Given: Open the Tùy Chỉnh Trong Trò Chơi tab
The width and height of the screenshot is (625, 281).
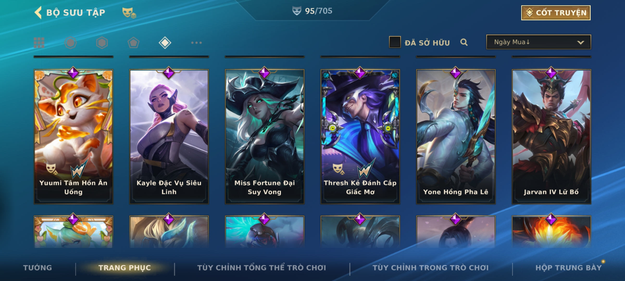Looking at the screenshot, I should [x=430, y=268].
